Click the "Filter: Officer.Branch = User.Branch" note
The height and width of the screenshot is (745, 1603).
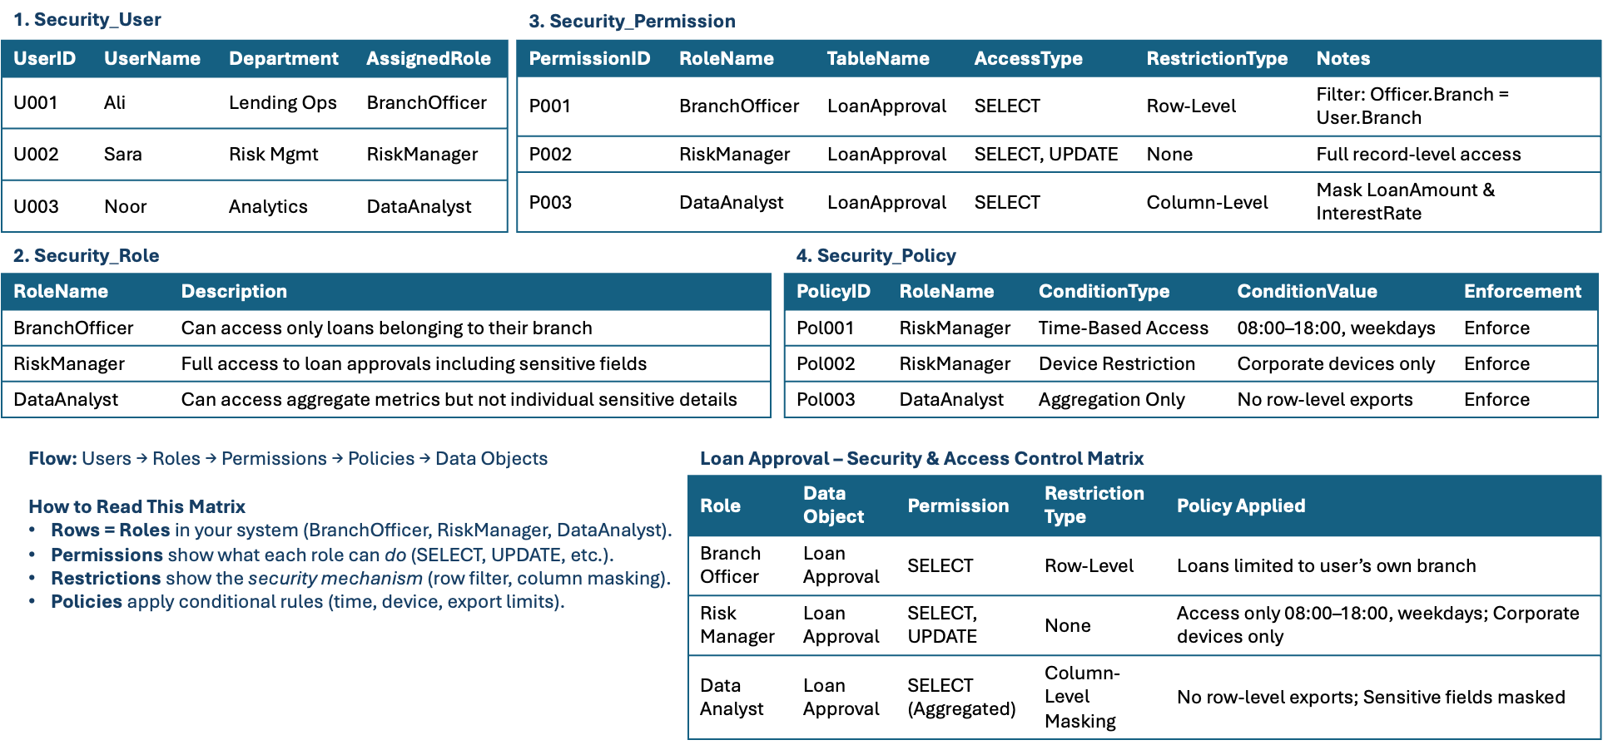(x=1412, y=106)
